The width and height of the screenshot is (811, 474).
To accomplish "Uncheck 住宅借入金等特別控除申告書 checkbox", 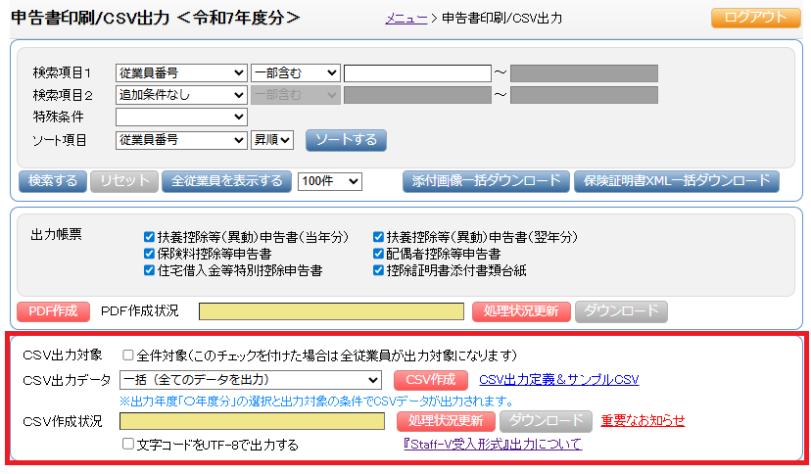I will pyautogui.click(x=150, y=270).
